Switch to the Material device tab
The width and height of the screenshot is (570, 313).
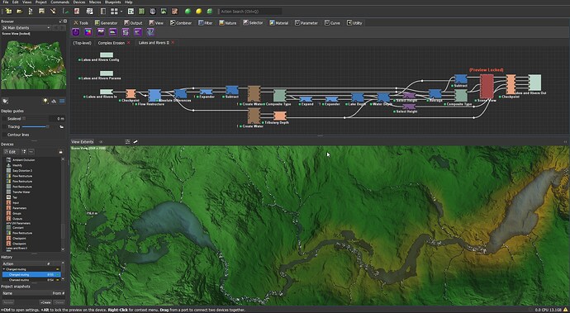279,23
